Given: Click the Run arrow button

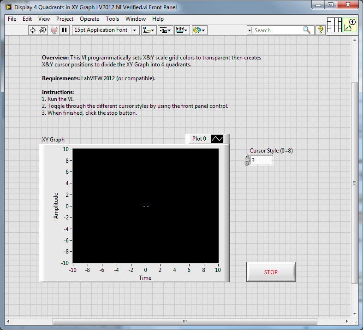Looking at the screenshot, I should click(x=33, y=30).
